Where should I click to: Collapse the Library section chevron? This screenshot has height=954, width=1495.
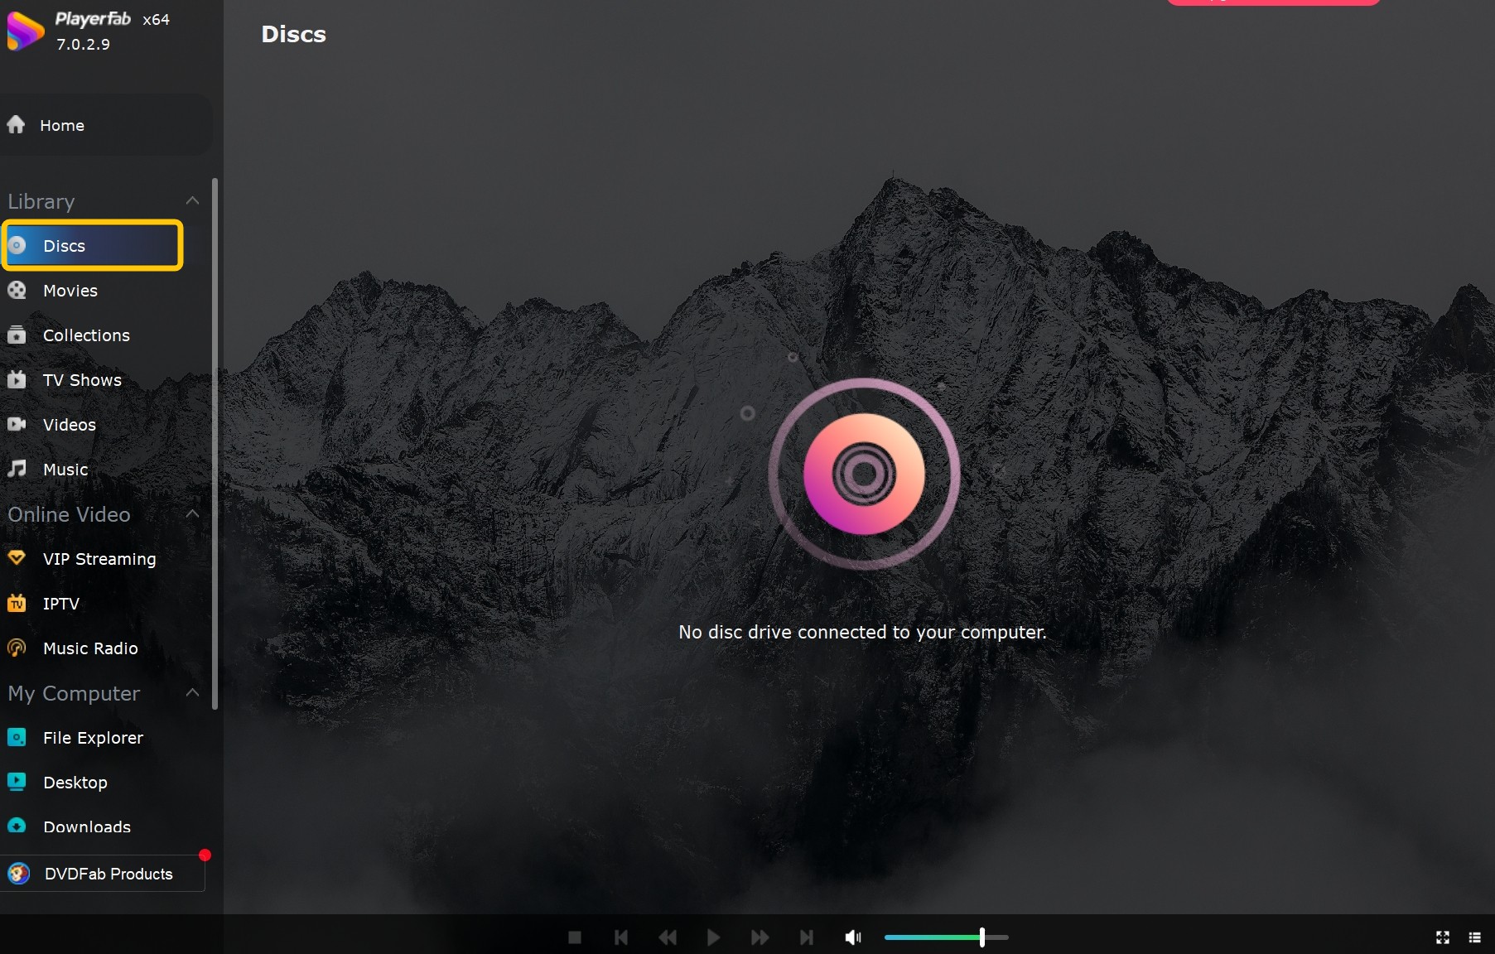coord(192,201)
